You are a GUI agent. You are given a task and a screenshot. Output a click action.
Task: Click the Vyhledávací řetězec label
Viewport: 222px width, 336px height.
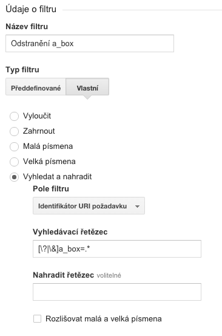click(70, 232)
